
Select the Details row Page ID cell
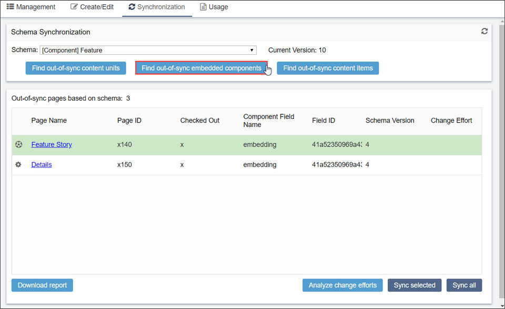(125, 165)
